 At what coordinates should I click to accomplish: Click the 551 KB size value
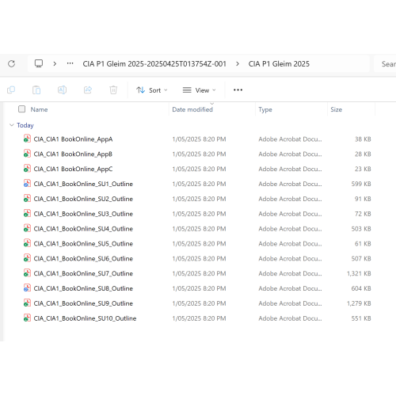361,318
